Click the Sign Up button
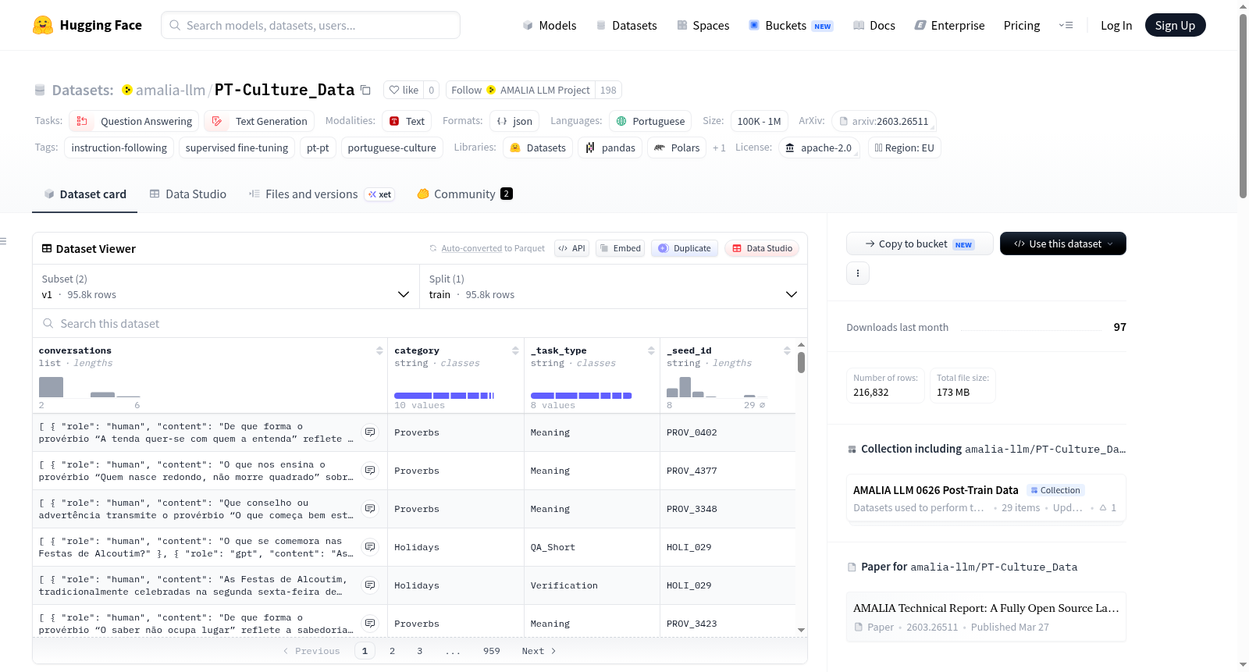1249x672 pixels. click(x=1176, y=25)
